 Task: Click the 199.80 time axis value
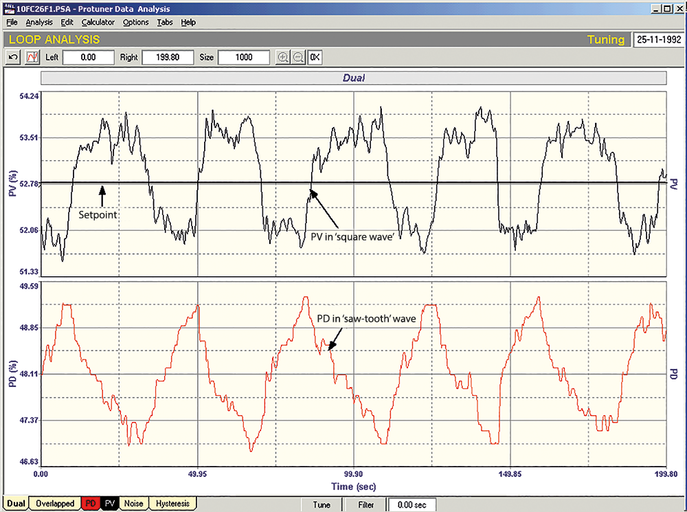coord(666,474)
